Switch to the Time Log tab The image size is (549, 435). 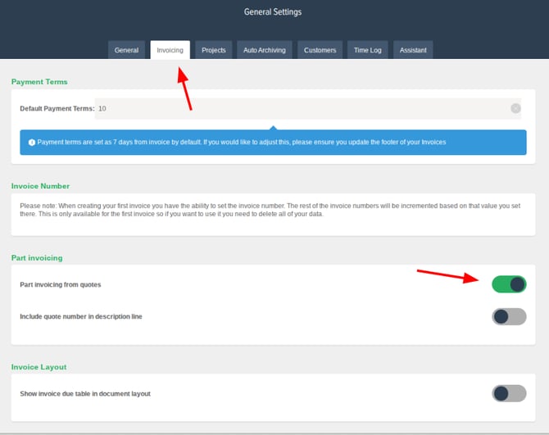point(367,50)
